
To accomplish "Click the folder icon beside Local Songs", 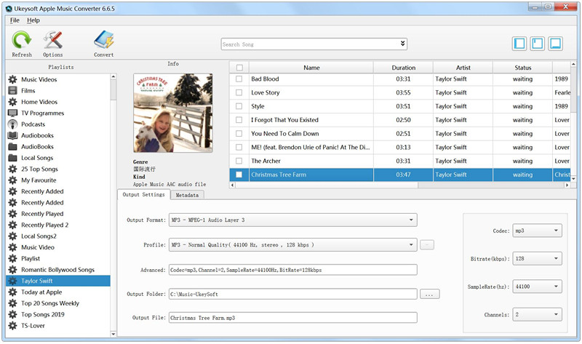I will click(x=12, y=158).
